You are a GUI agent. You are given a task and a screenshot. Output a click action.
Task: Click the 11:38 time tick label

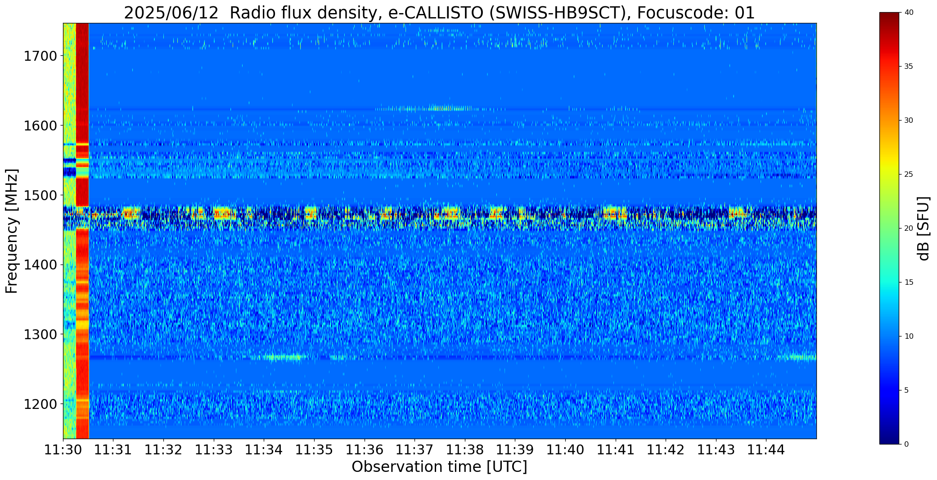tap(465, 449)
